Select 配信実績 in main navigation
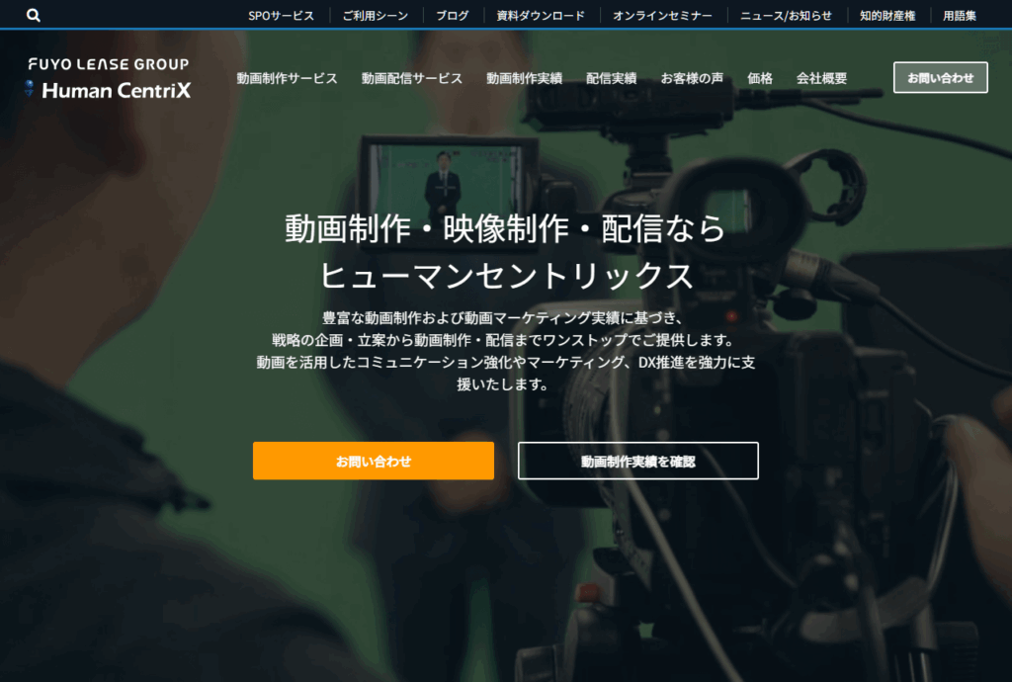The width and height of the screenshot is (1012, 682). [x=611, y=78]
